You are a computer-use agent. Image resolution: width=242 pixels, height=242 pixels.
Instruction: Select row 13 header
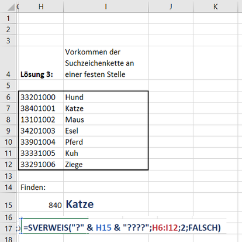[x=8, y=176]
